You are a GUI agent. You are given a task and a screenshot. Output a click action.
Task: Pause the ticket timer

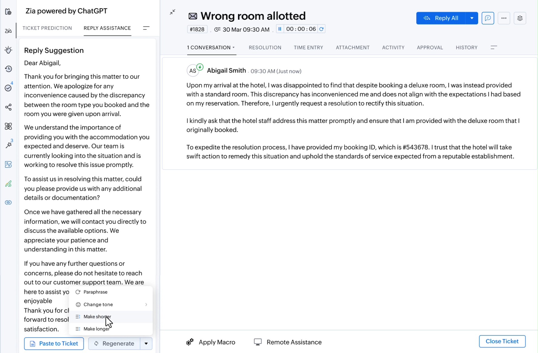pyautogui.click(x=280, y=29)
